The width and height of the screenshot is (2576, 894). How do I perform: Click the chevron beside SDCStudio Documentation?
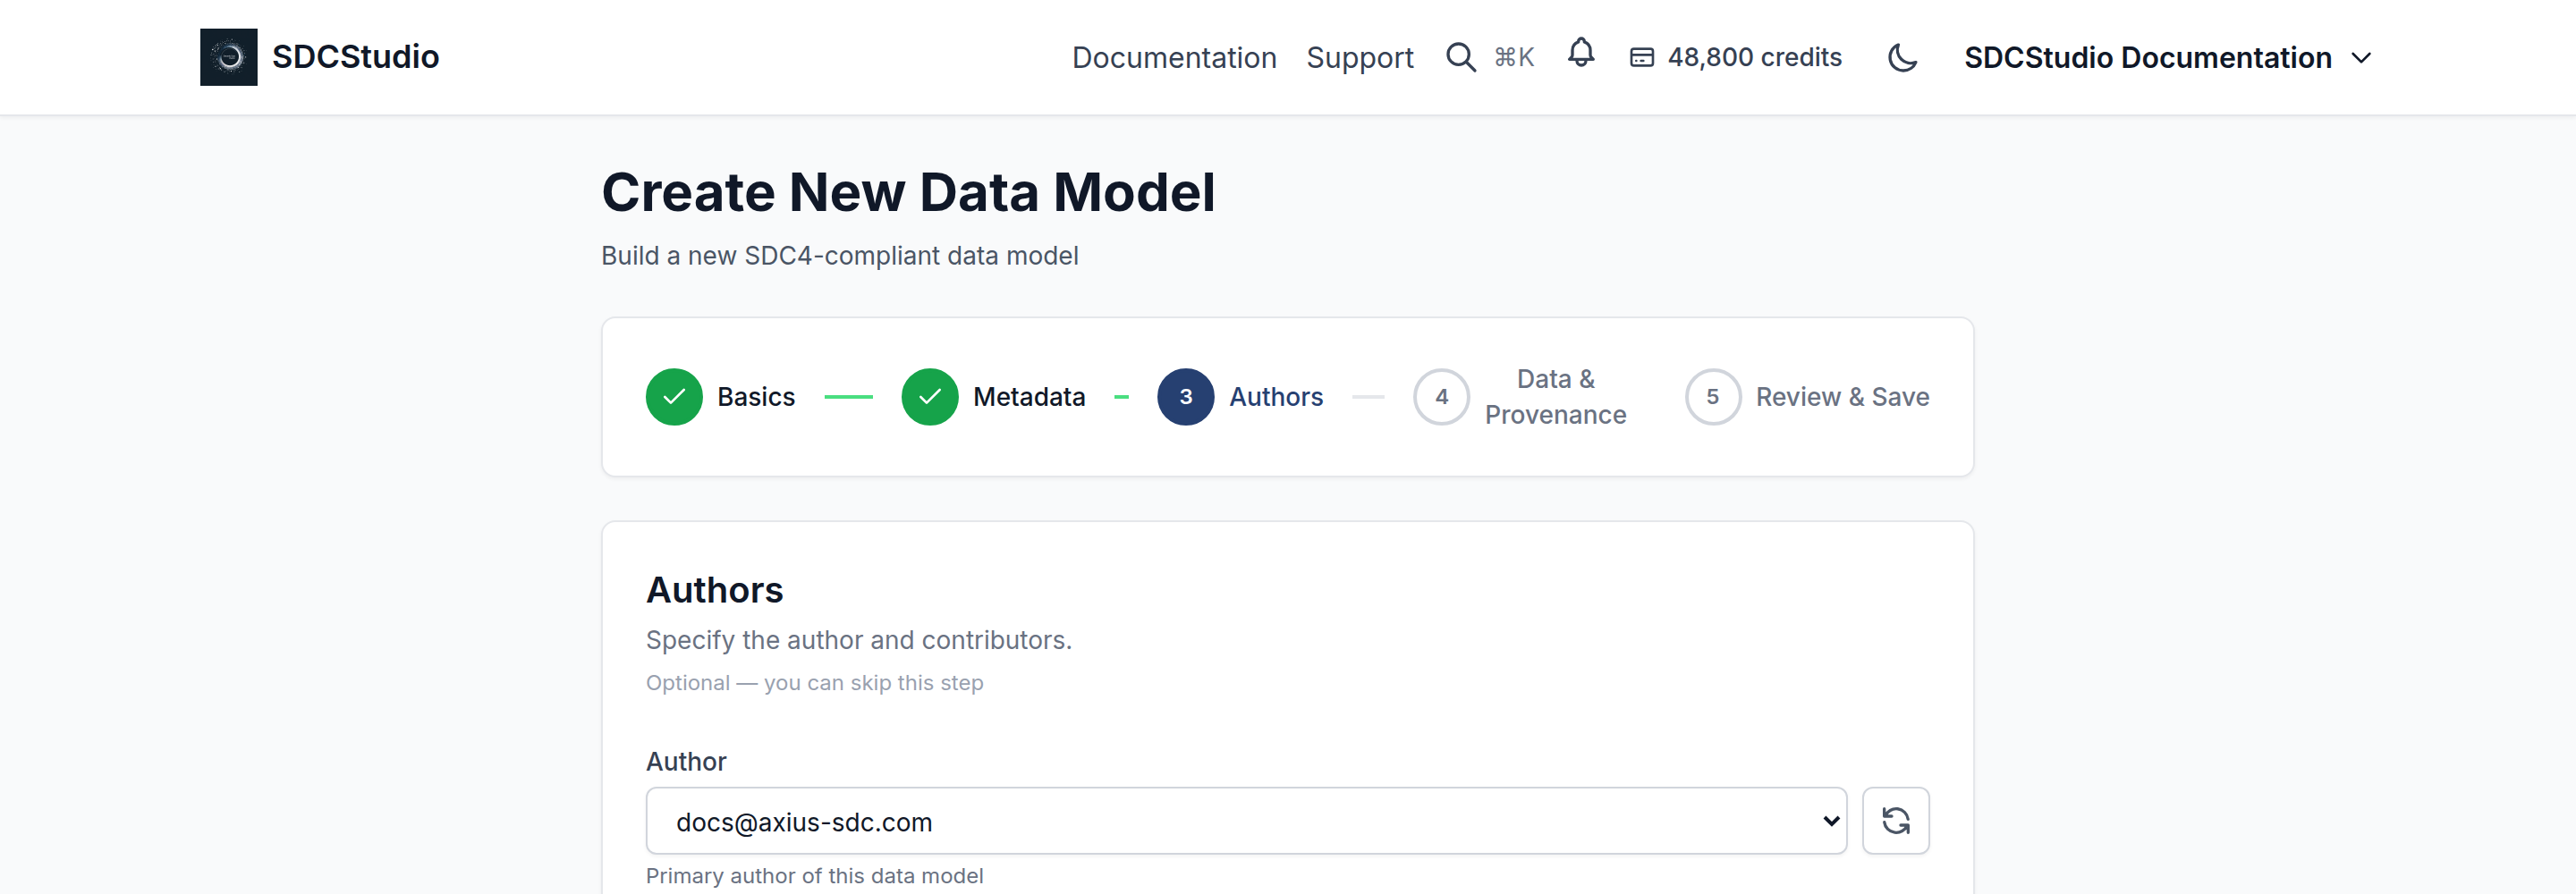click(2361, 59)
